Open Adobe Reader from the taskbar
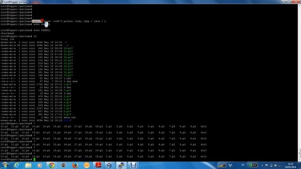301x169 pixels. [x=98, y=165]
